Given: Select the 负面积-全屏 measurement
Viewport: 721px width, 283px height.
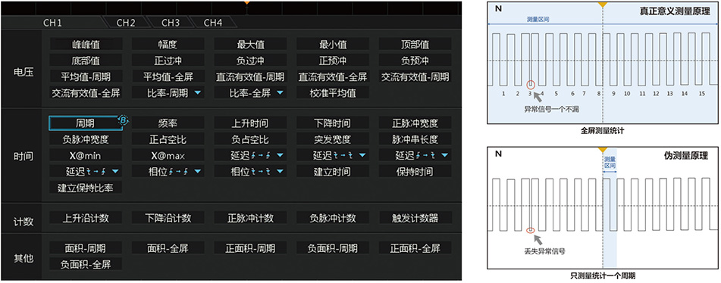Looking at the screenshot, I should point(86,264).
